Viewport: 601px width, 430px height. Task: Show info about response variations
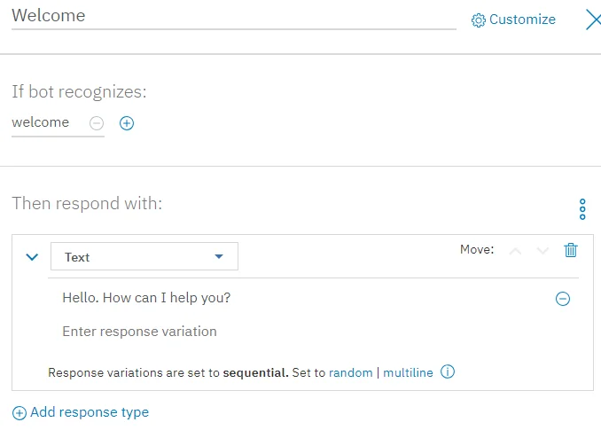pyautogui.click(x=448, y=372)
